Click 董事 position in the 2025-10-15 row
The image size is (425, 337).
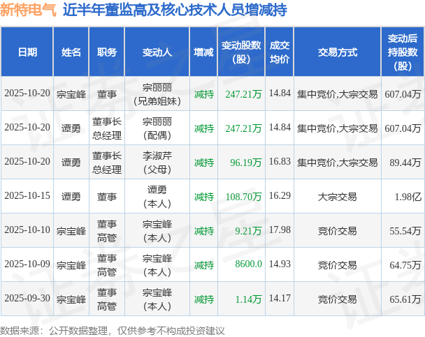coord(107,197)
